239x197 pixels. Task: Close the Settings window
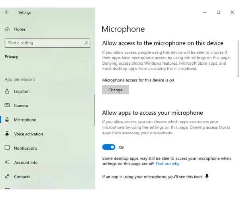[232, 12]
